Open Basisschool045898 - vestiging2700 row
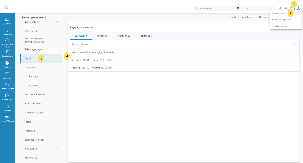The width and height of the screenshot is (303, 163). pyautogui.click(x=93, y=52)
